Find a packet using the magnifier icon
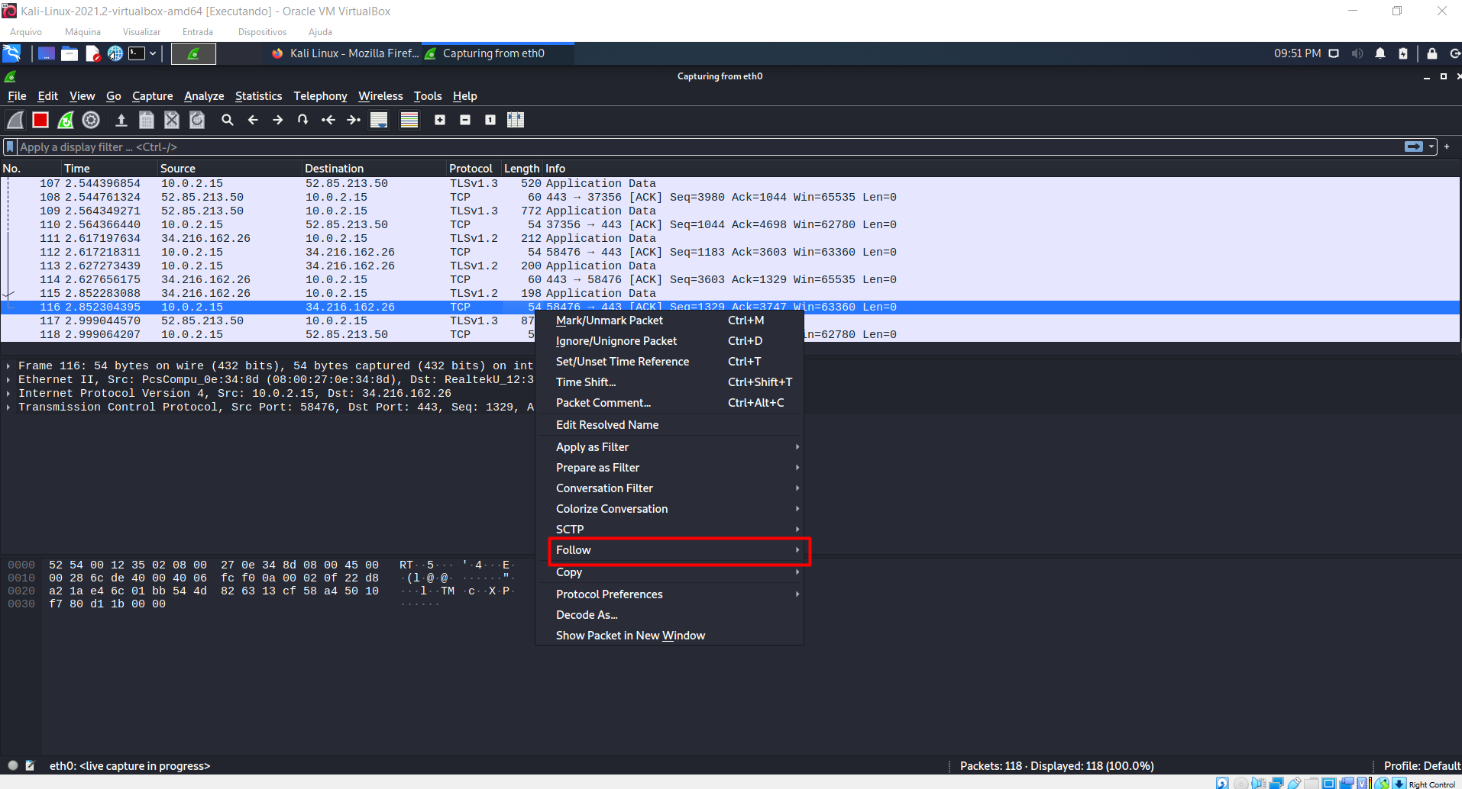 tap(227, 120)
